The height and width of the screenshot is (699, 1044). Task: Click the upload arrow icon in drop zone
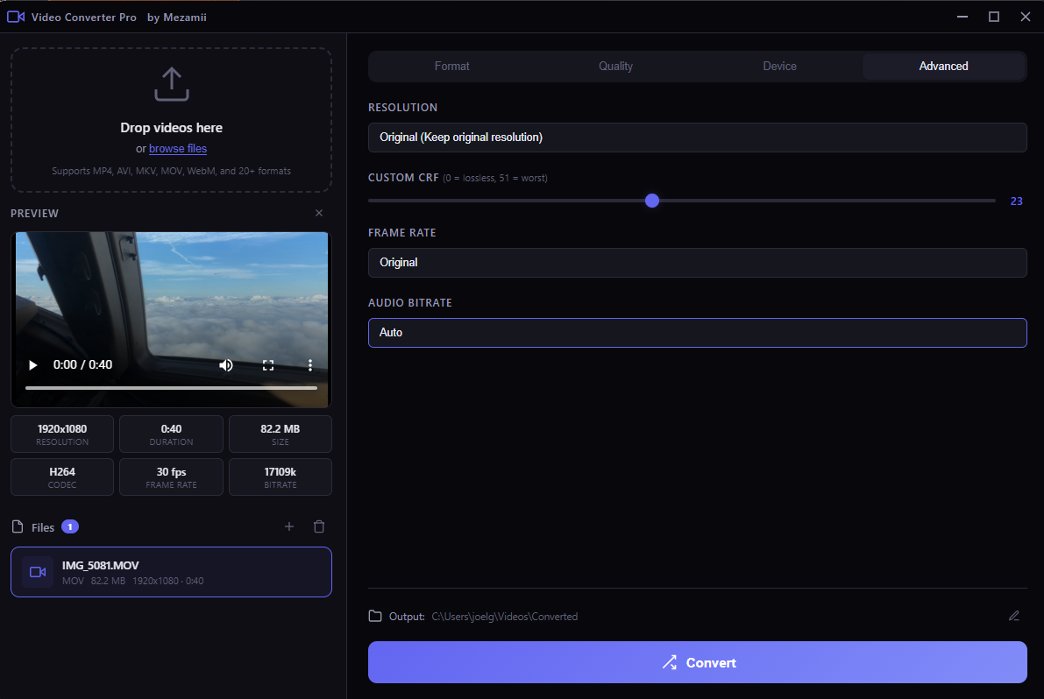click(172, 84)
